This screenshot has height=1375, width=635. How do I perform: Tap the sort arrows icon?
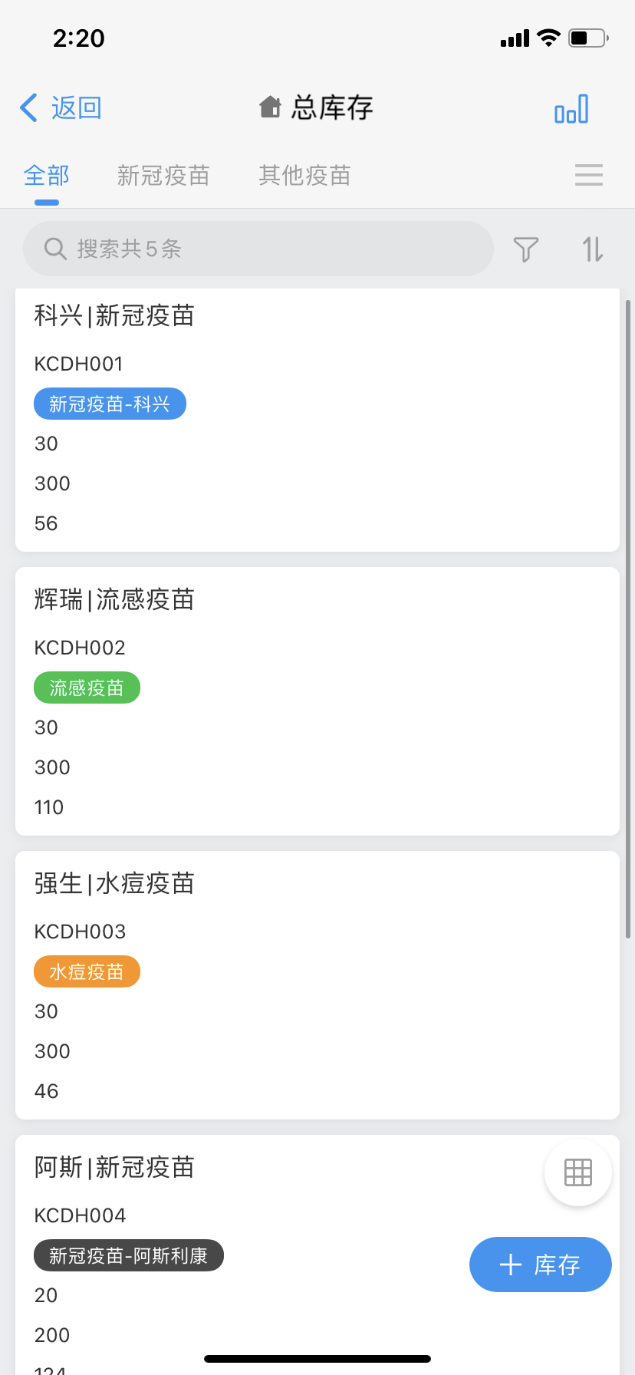[x=593, y=249]
